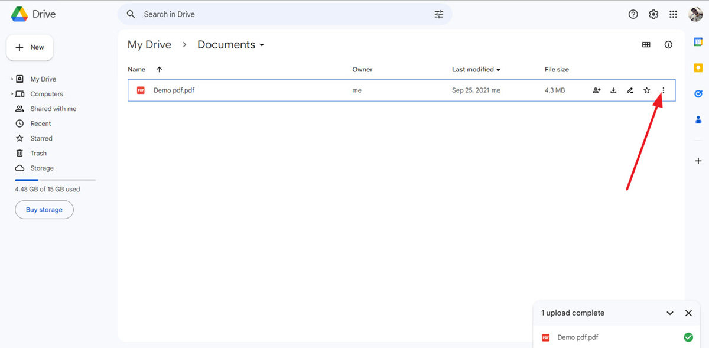
Task: Toggle Name column sort direction arrow
Action: tap(159, 69)
